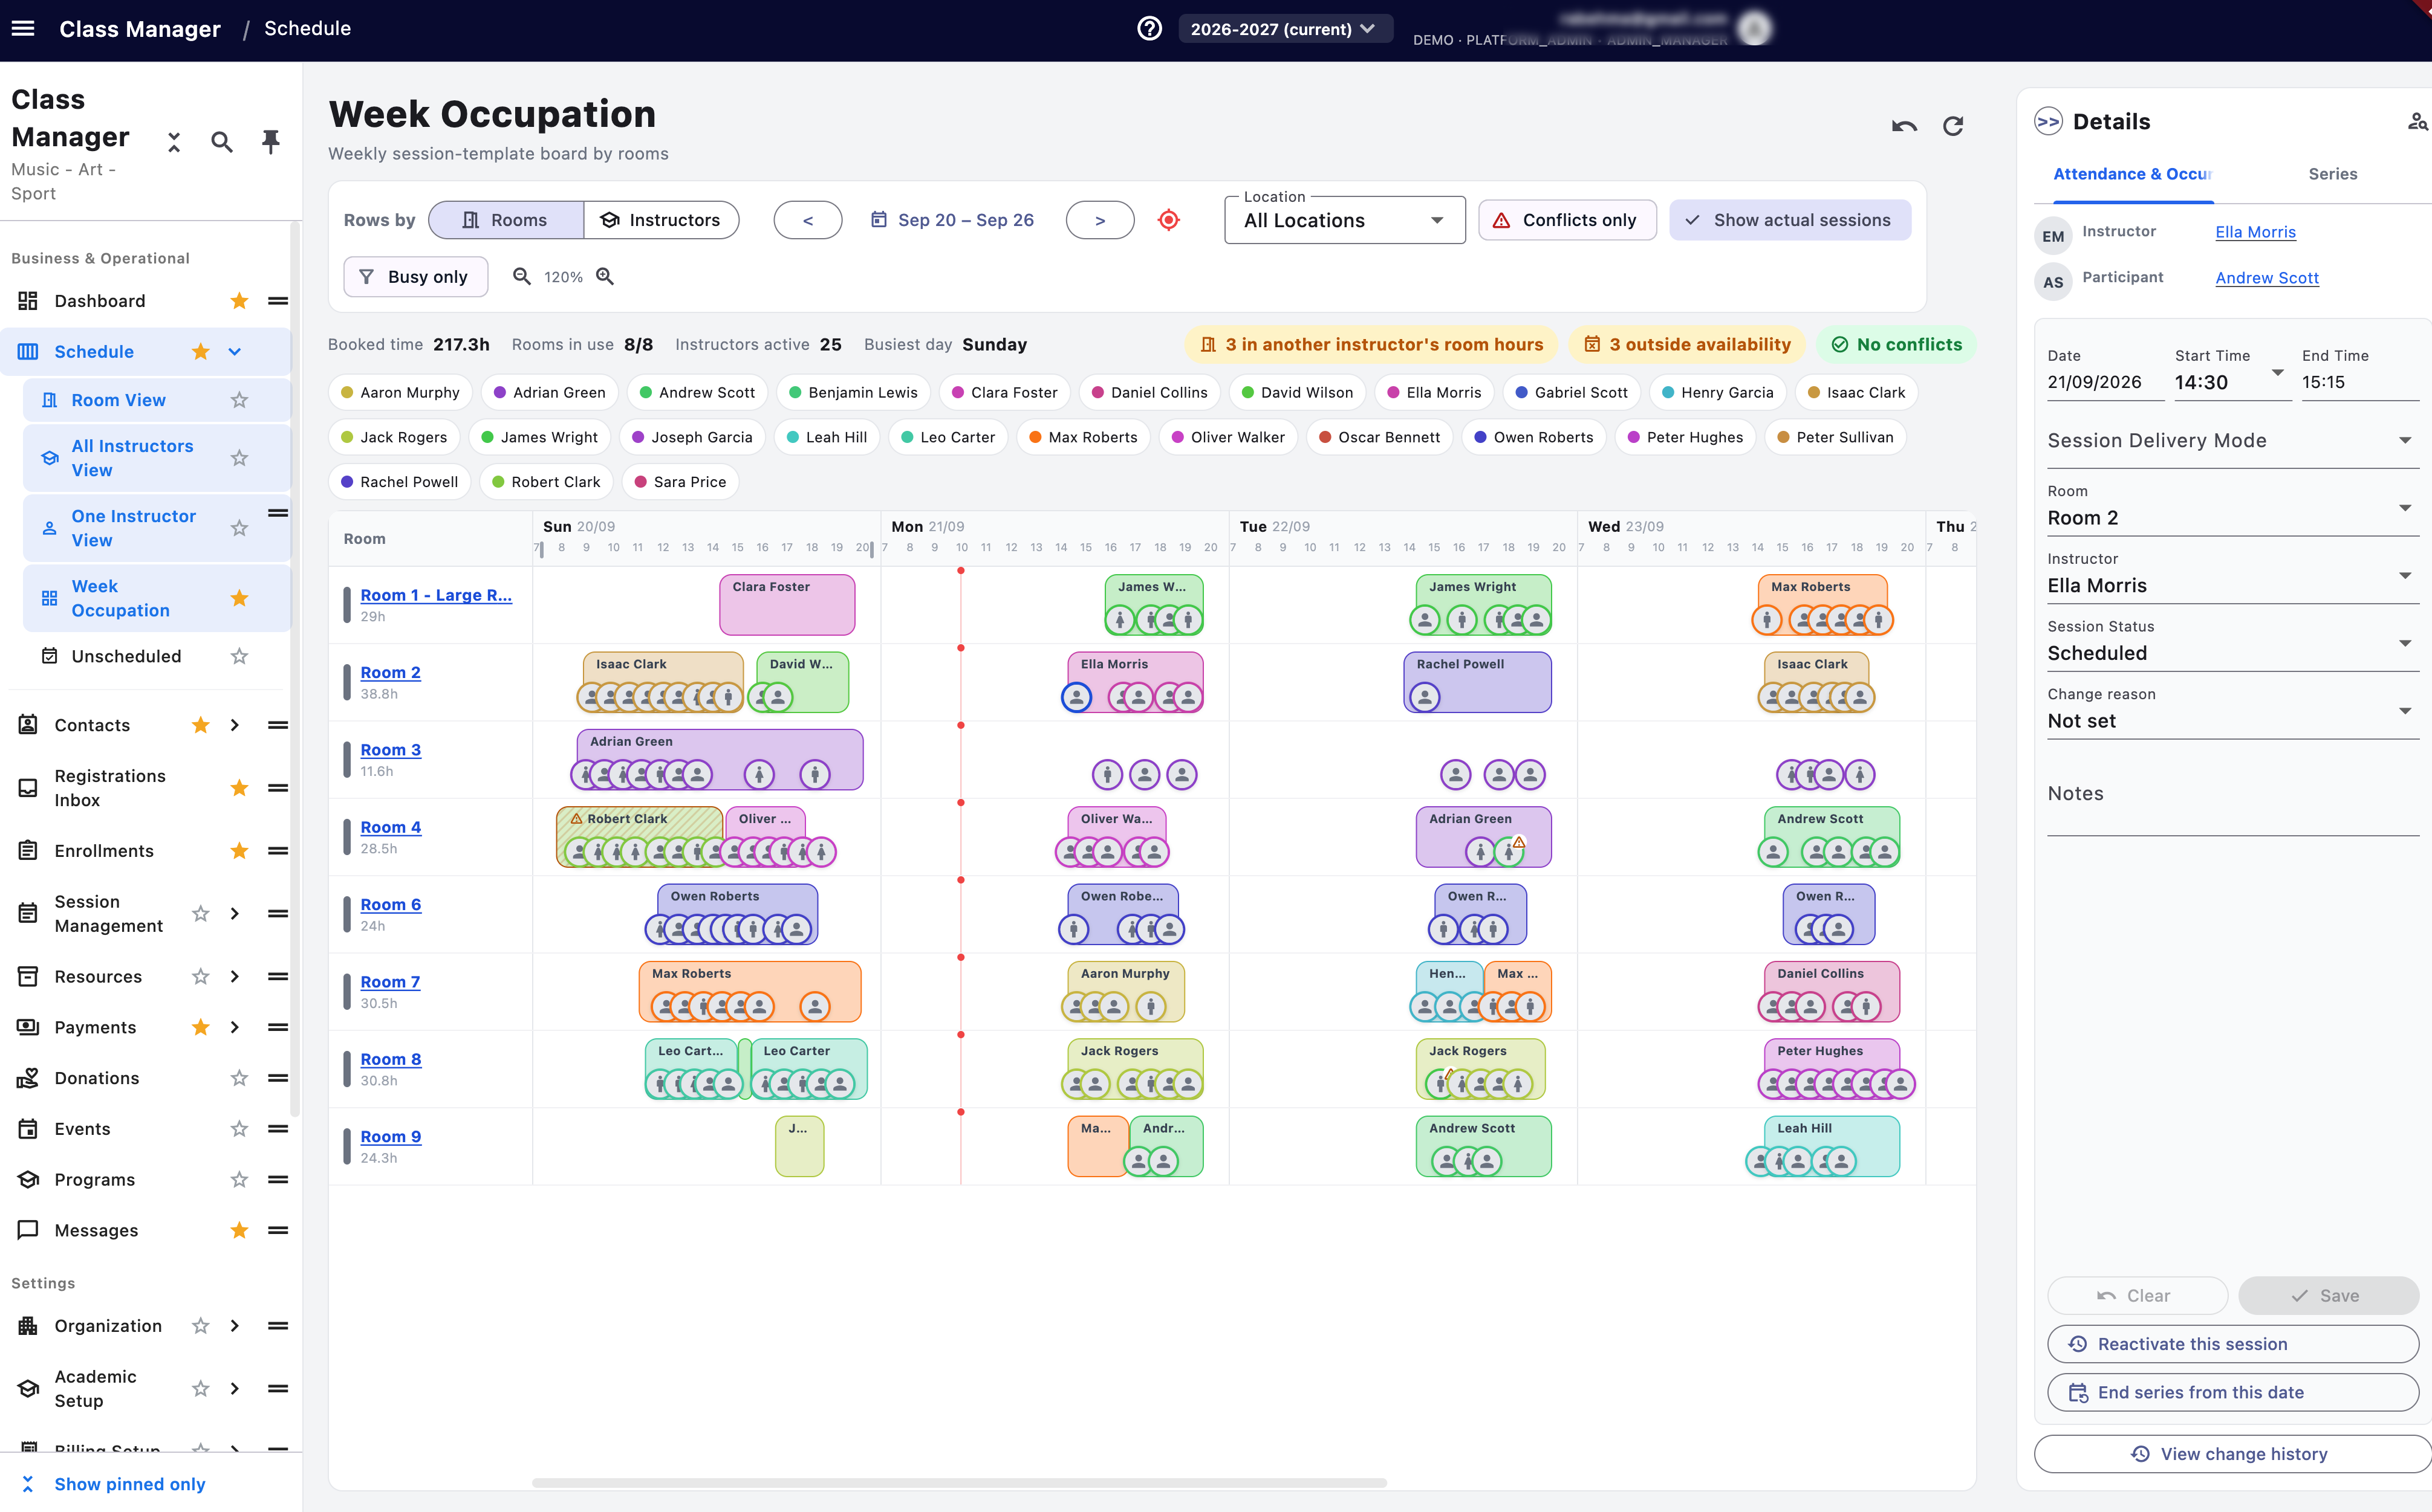Image resolution: width=2432 pixels, height=1512 pixels.
Task: Star the Donations menu item
Action: pos(239,1078)
